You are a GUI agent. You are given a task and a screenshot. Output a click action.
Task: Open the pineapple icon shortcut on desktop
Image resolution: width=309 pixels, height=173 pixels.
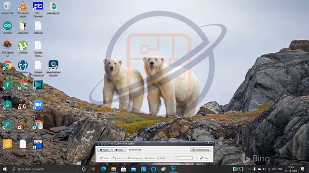click(x=23, y=124)
